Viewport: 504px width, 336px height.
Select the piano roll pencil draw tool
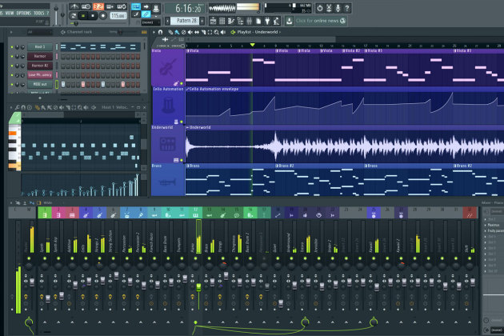(x=38, y=107)
